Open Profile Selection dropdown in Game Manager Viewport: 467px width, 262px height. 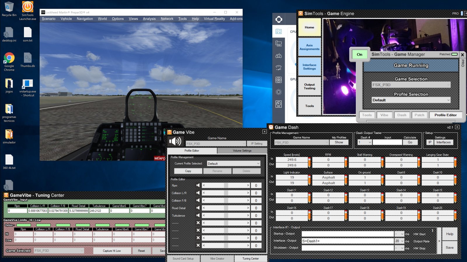(x=411, y=100)
